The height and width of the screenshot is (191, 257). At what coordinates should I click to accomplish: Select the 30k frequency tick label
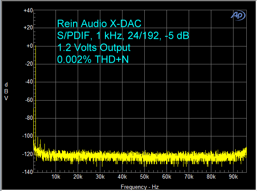[x=100, y=177]
